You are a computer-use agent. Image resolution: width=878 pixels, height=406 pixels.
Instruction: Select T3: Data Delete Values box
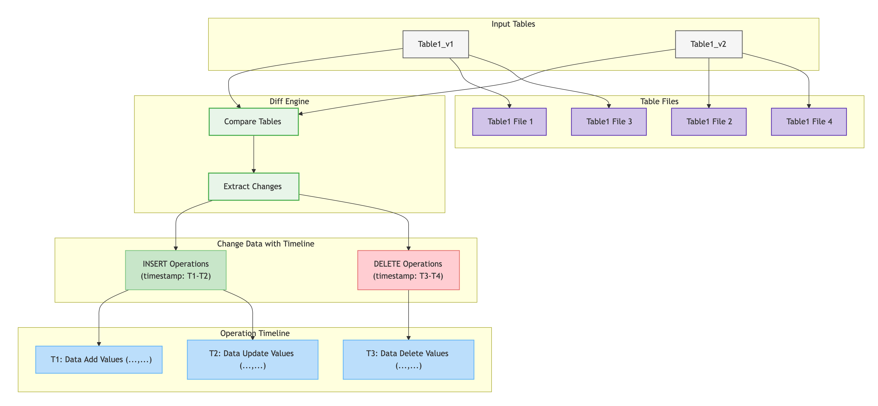point(408,360)
